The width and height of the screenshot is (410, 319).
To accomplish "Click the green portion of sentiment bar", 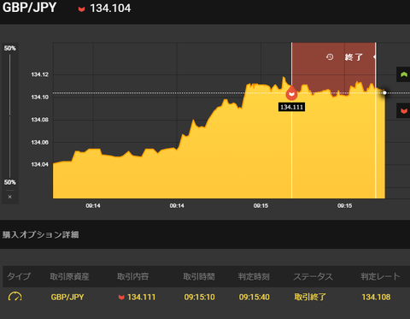I will point(10,85).
